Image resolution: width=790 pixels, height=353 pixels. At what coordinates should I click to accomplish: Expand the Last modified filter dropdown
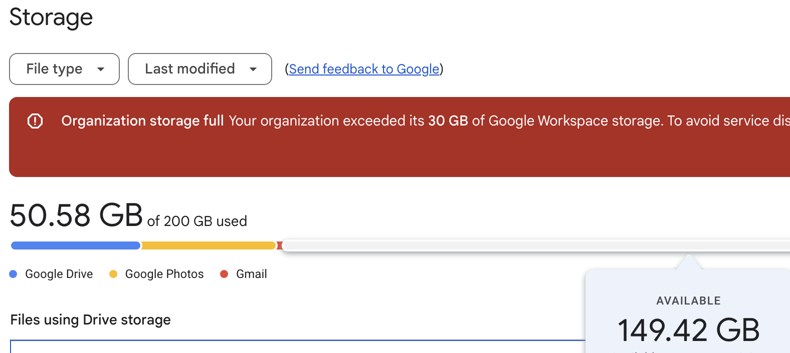point(200,69)
